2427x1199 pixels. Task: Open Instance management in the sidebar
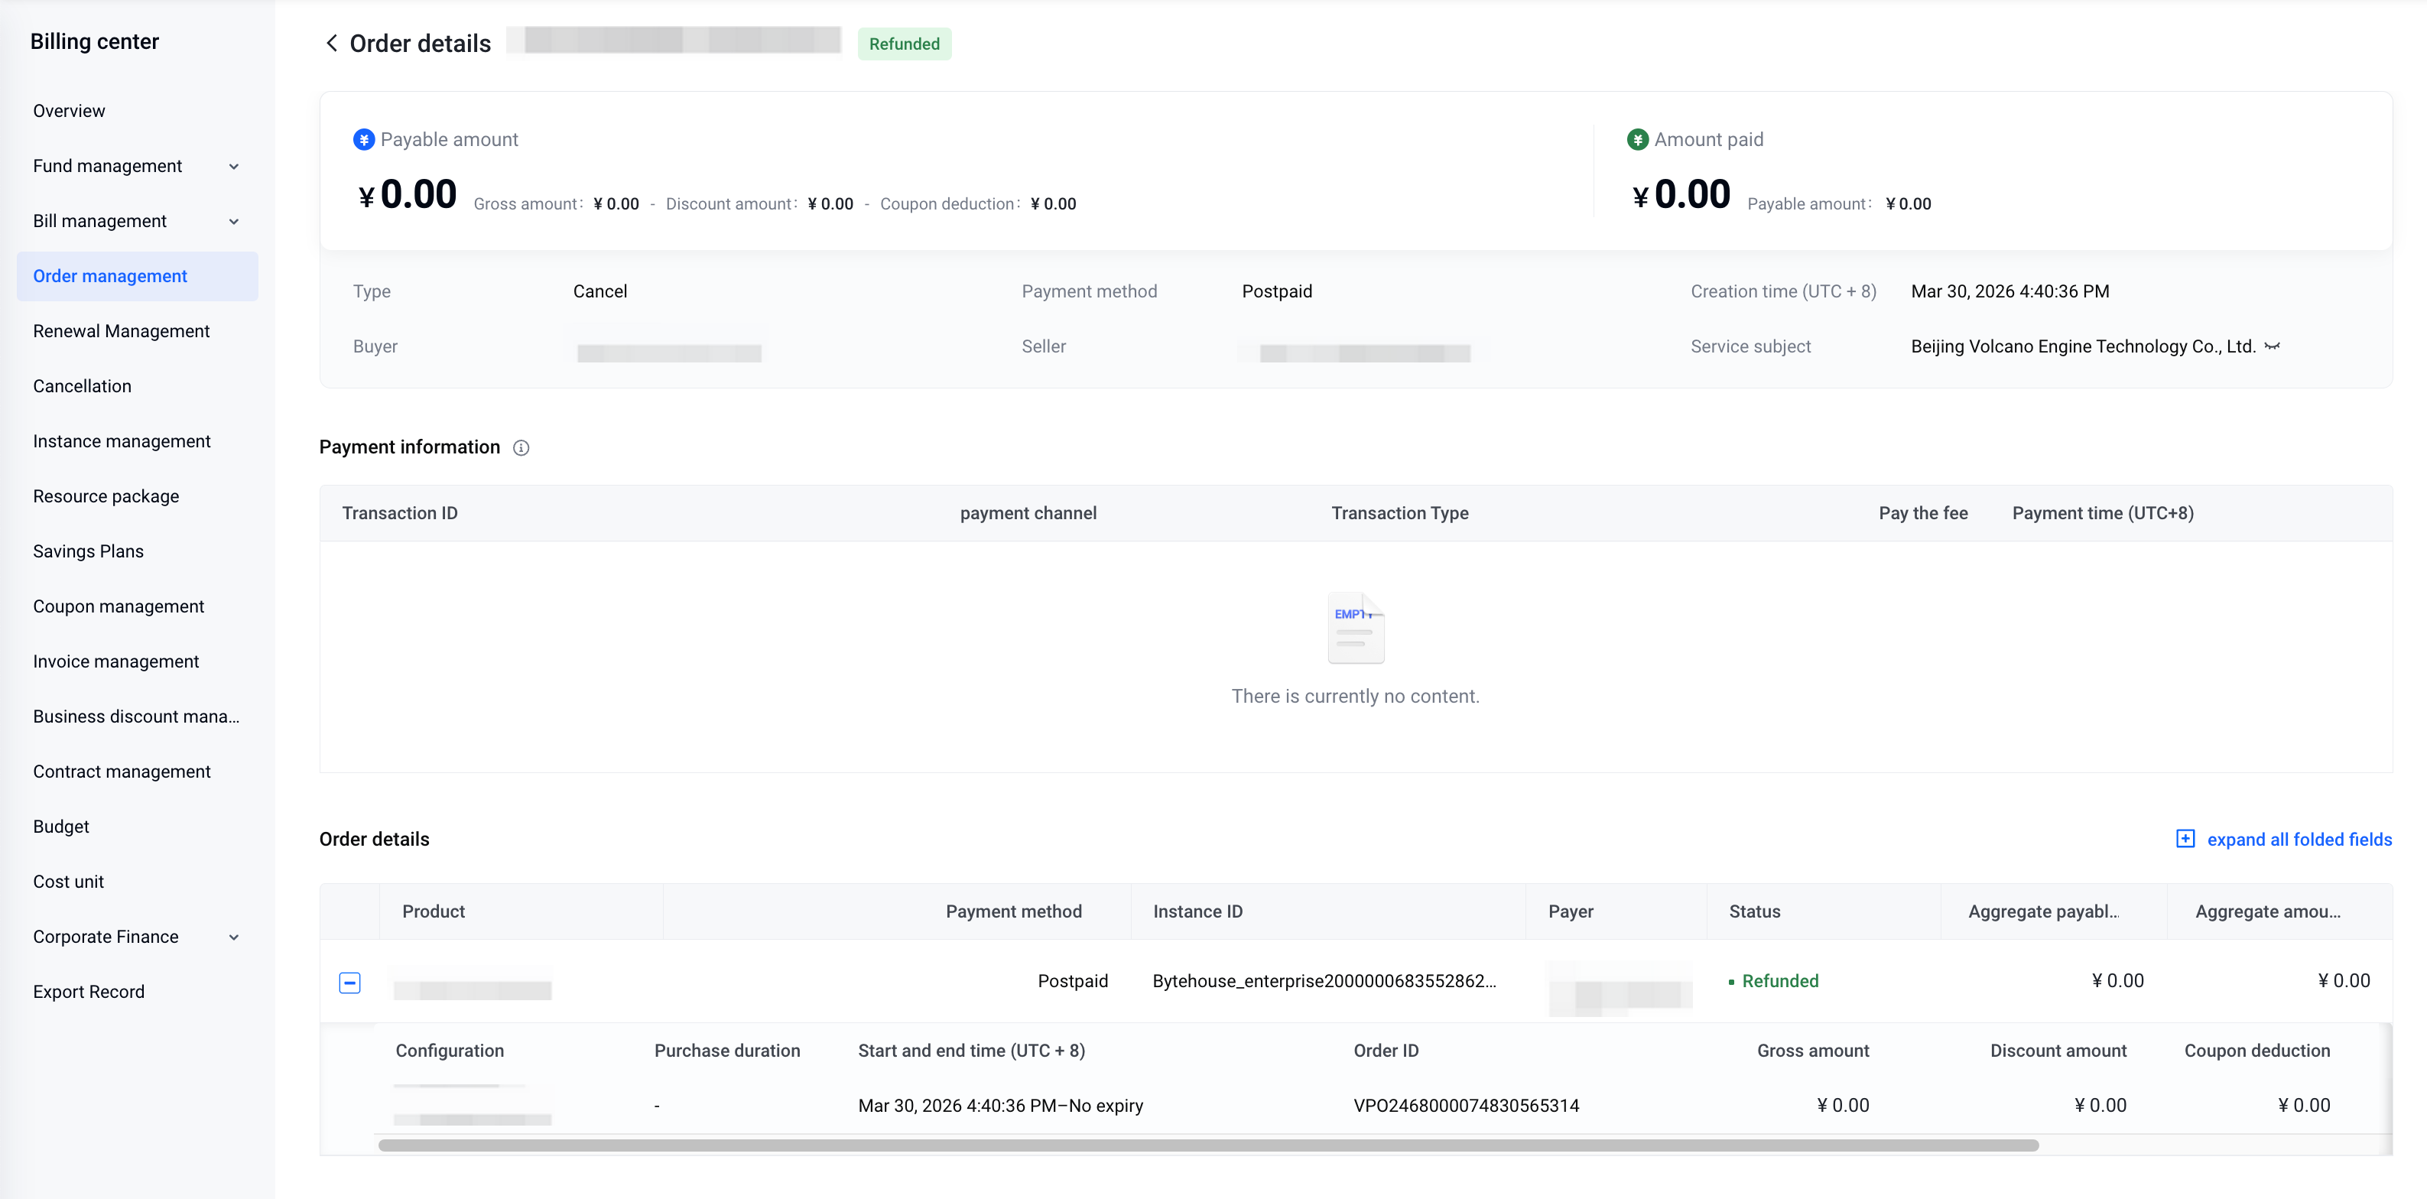click(122, 442)
